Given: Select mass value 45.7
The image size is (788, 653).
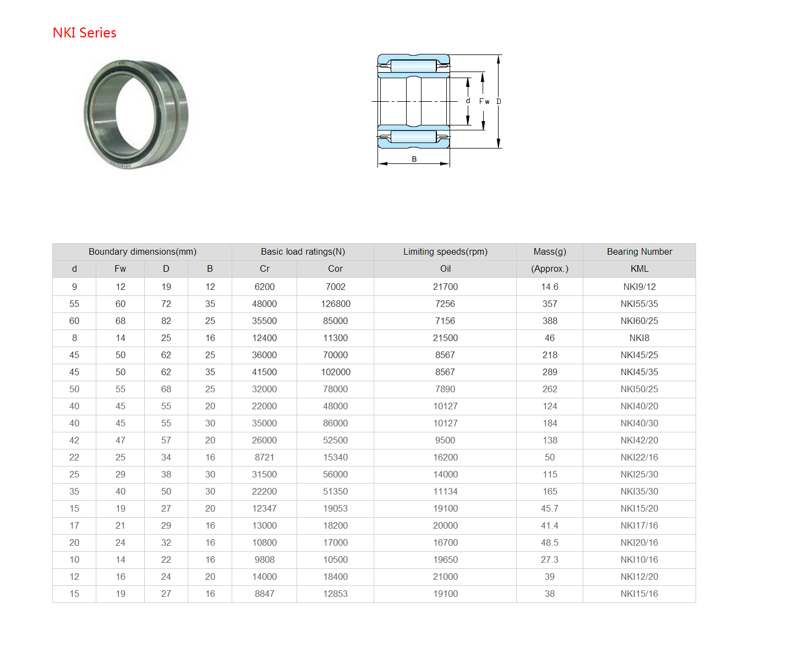Looking at the screenshot, I should coord(550,509).
